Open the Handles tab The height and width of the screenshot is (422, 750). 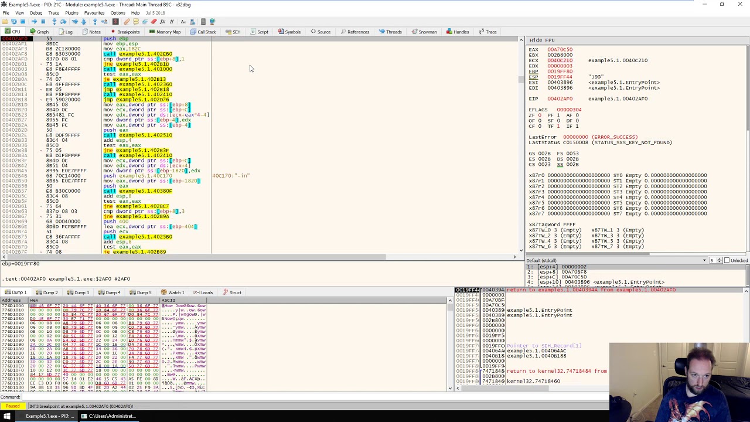point(458,32)
